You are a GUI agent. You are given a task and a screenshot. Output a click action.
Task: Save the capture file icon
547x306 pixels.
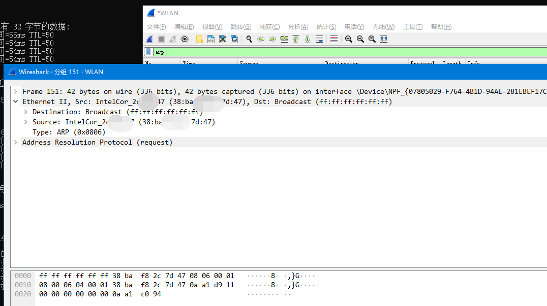point(210,39)
